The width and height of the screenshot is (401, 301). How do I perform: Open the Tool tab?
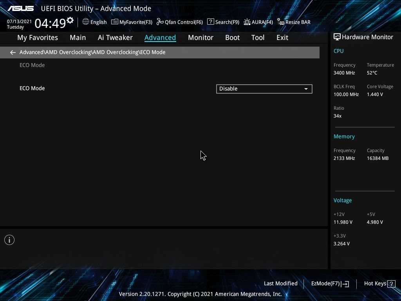pos(258,38)
